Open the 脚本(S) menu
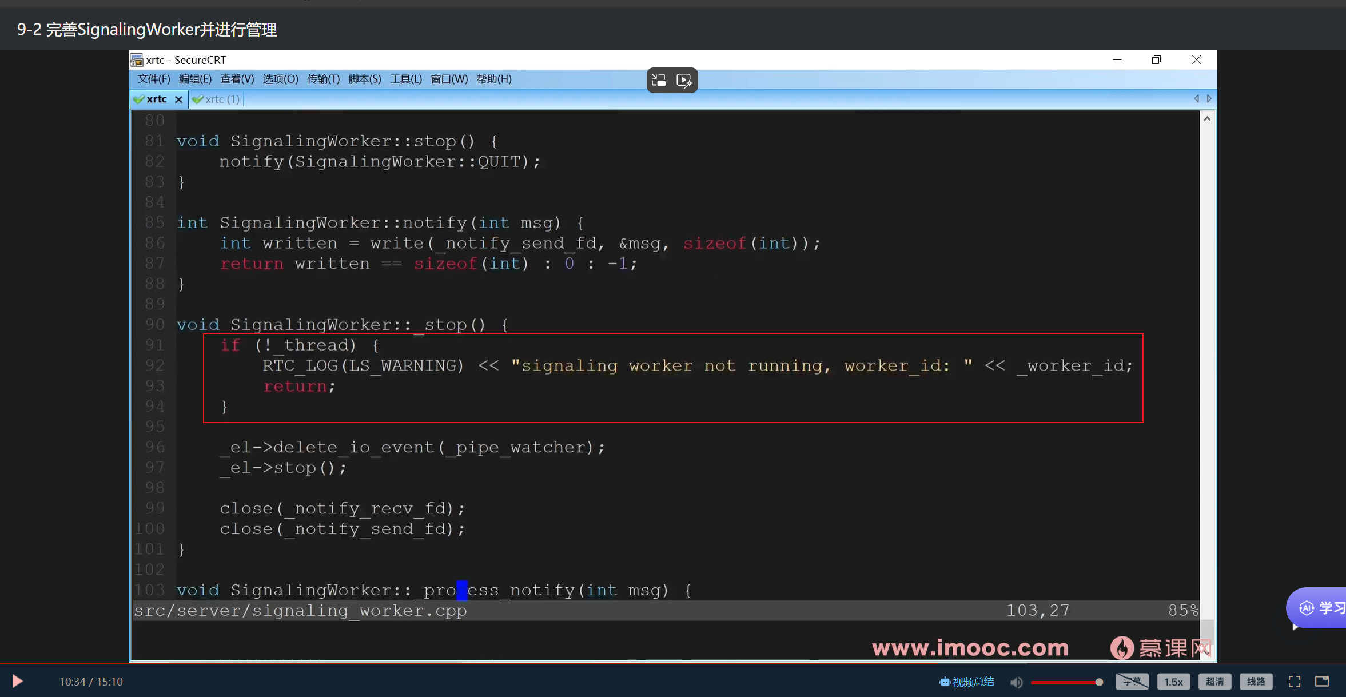Screen dimensions: 1346x697 (364, 79)
